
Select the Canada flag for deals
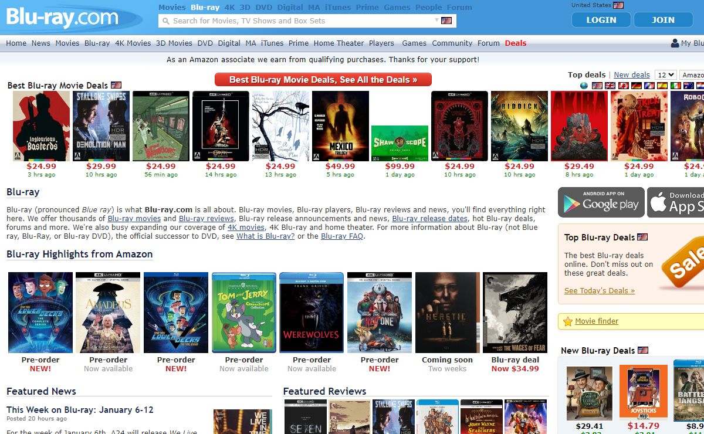[624, 86]
